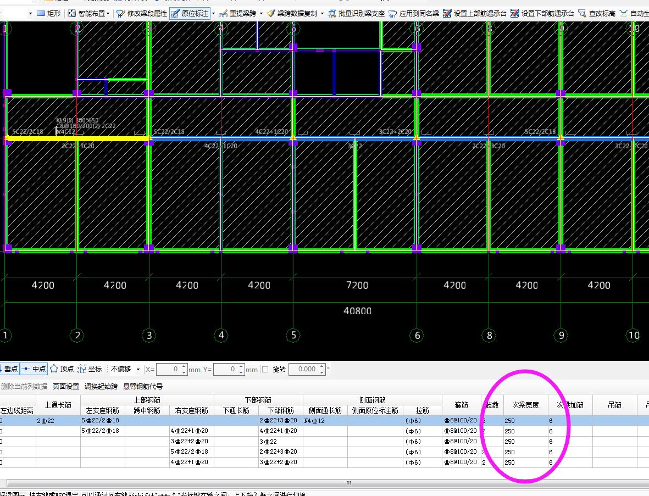Click 设置上部筋遇承台 tool

(474, 13)
